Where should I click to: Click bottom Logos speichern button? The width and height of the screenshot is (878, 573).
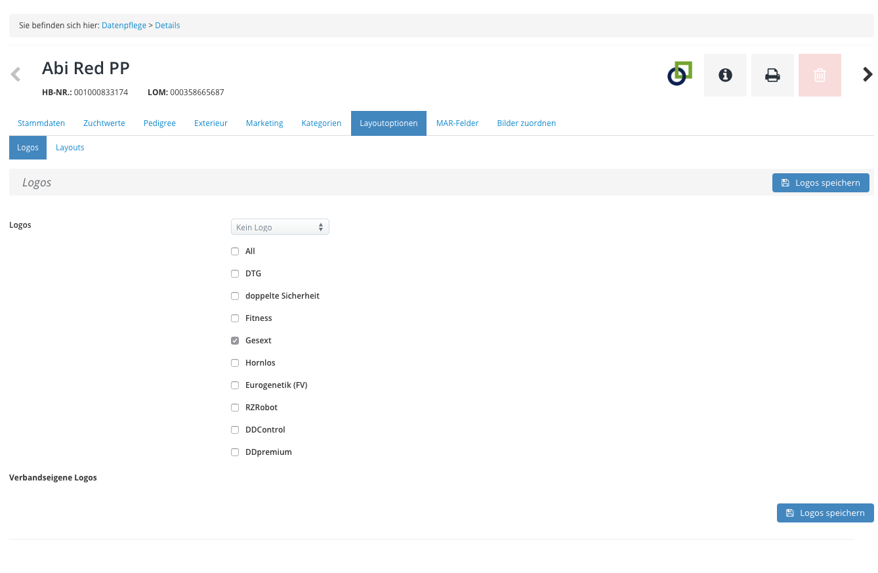[825, 513]
